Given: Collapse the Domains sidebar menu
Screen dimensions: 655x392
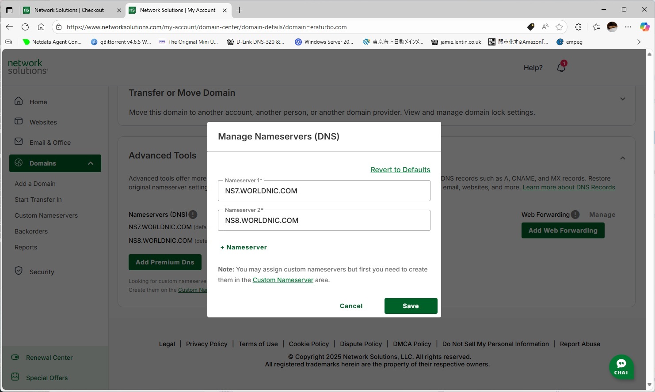Looking at the screenshot, I should [x=91, y=163].
